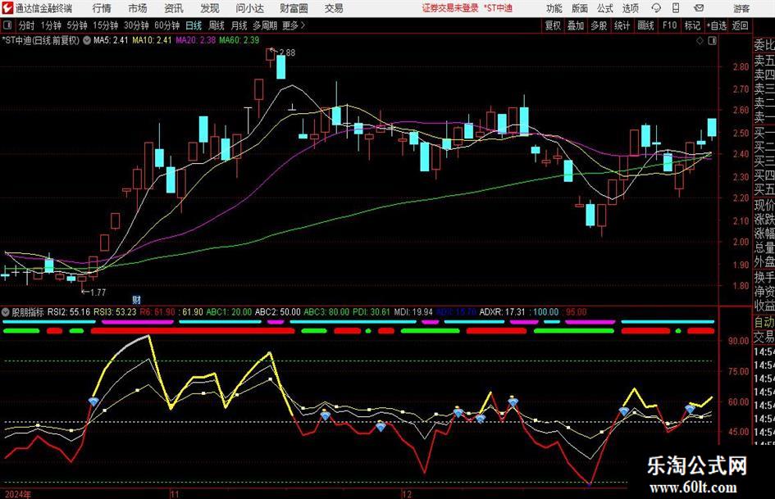
Task: Click the 统计 statistics button
Action: tap(622, 25)
